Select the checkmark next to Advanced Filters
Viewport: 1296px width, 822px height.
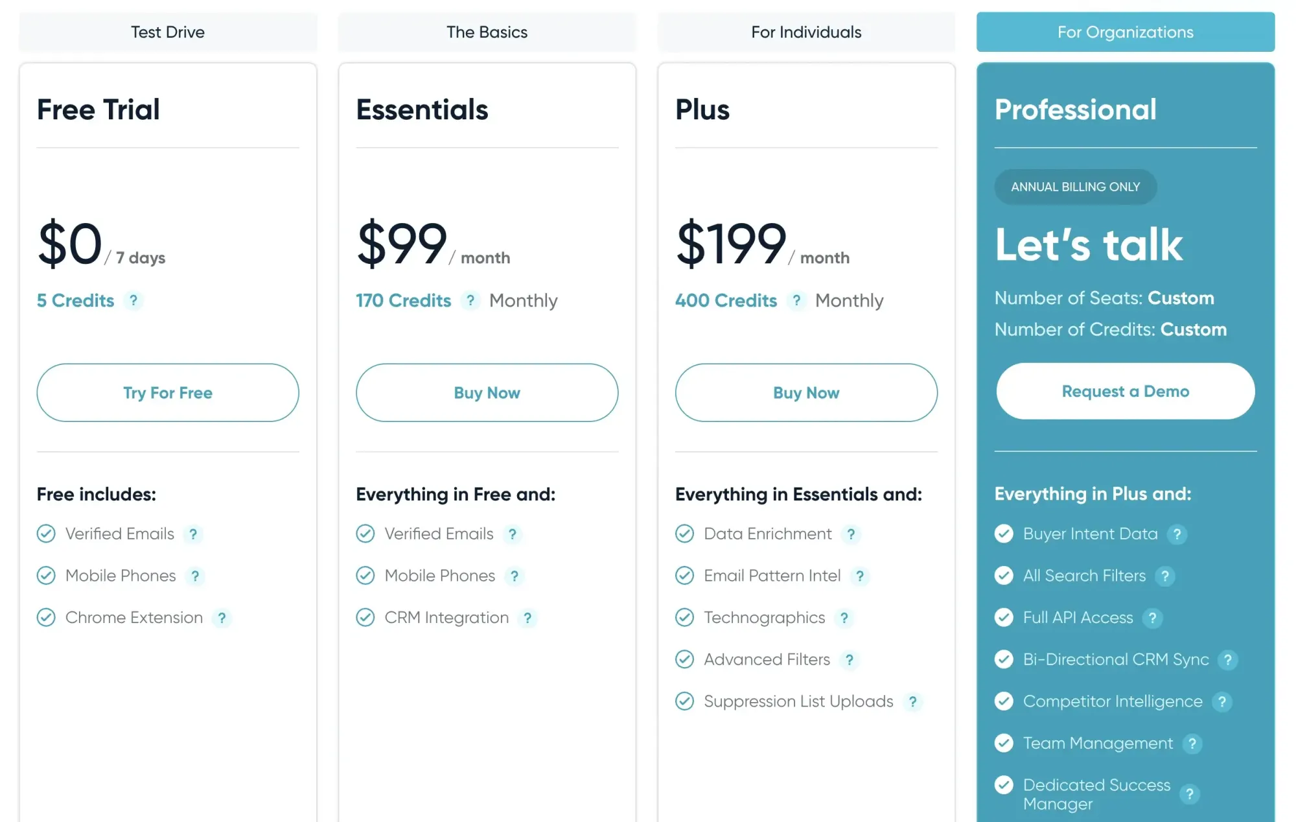click(x=685, y=659)
